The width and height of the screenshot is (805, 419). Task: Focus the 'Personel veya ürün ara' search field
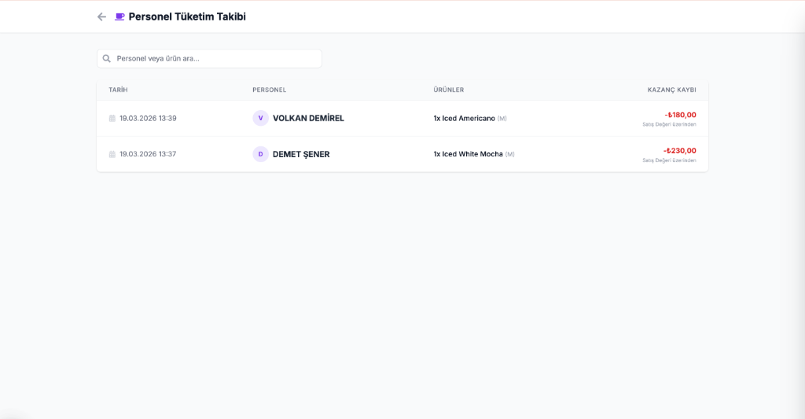216,58
